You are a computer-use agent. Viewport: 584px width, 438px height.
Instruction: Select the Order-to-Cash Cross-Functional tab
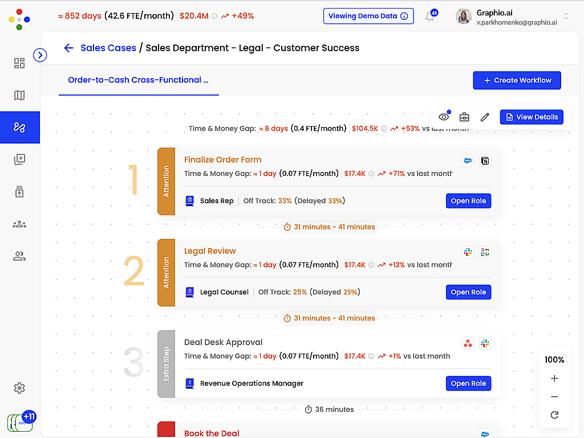tap(138, 80)
